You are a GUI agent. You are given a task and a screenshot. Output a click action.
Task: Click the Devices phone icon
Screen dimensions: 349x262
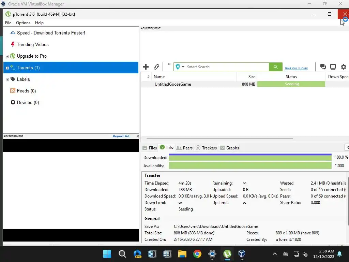coord(13,102)
